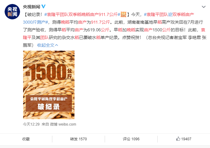Click the 央视新闻 account name

(x=31, y=7)
